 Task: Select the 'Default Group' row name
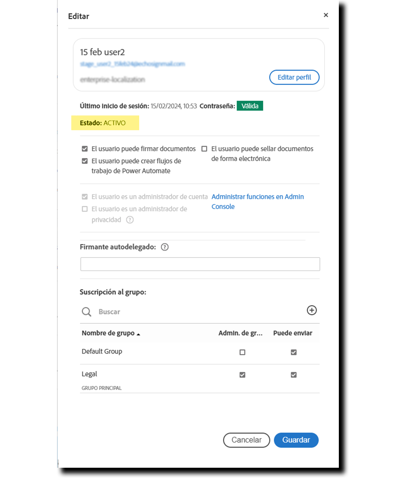(102, 351)
